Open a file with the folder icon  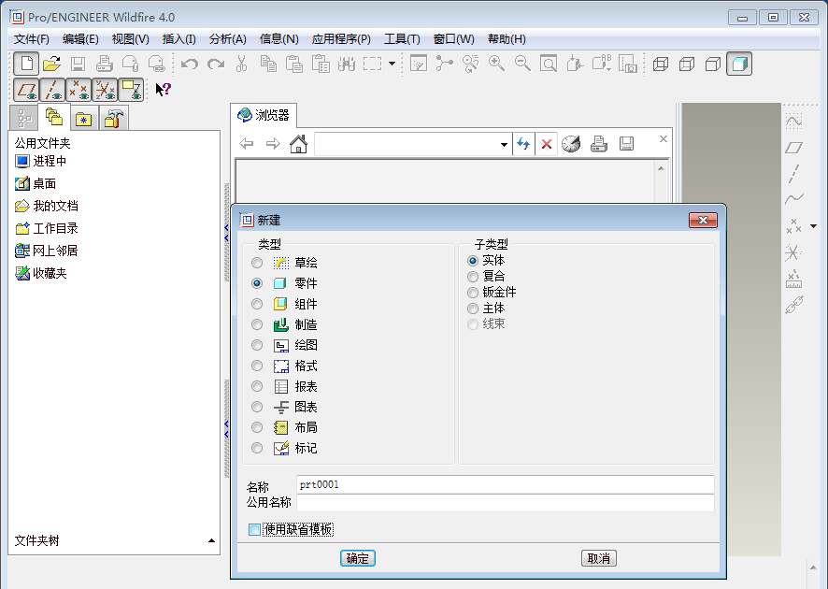tap(51, 65)
